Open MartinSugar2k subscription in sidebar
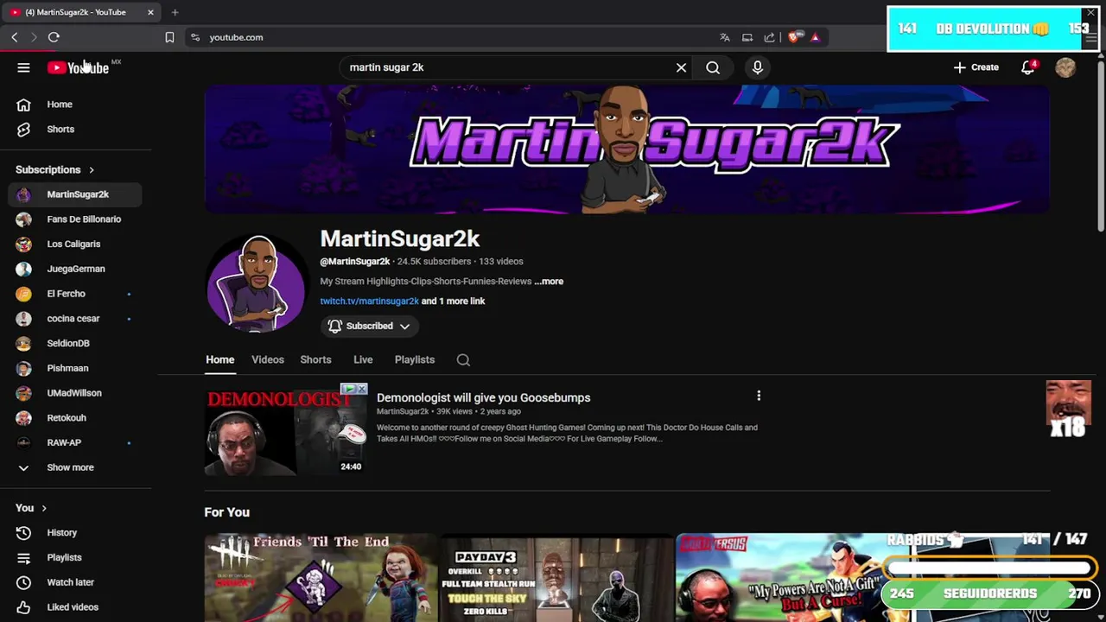Image resolution: width=1106 pixels, height=622 pixels. click(75, 194)
